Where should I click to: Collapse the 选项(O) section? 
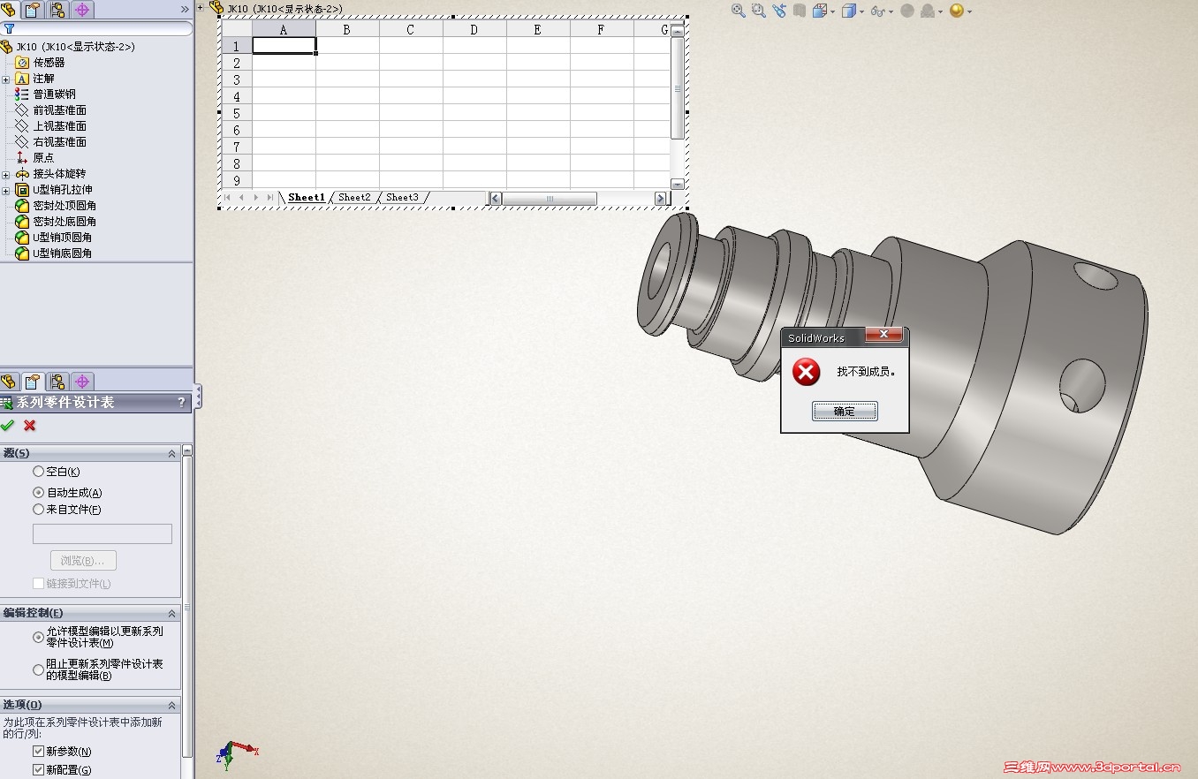point(172,706)
